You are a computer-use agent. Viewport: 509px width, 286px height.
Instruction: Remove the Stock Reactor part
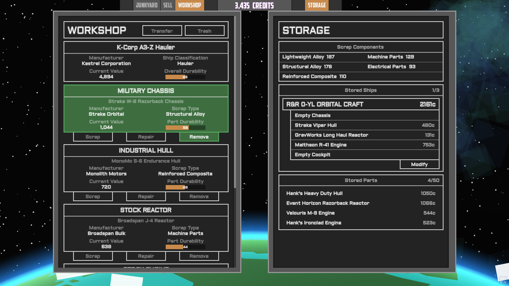click(199, 256)
